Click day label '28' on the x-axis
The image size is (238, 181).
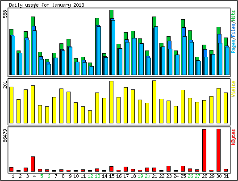[x=205, y=176]
